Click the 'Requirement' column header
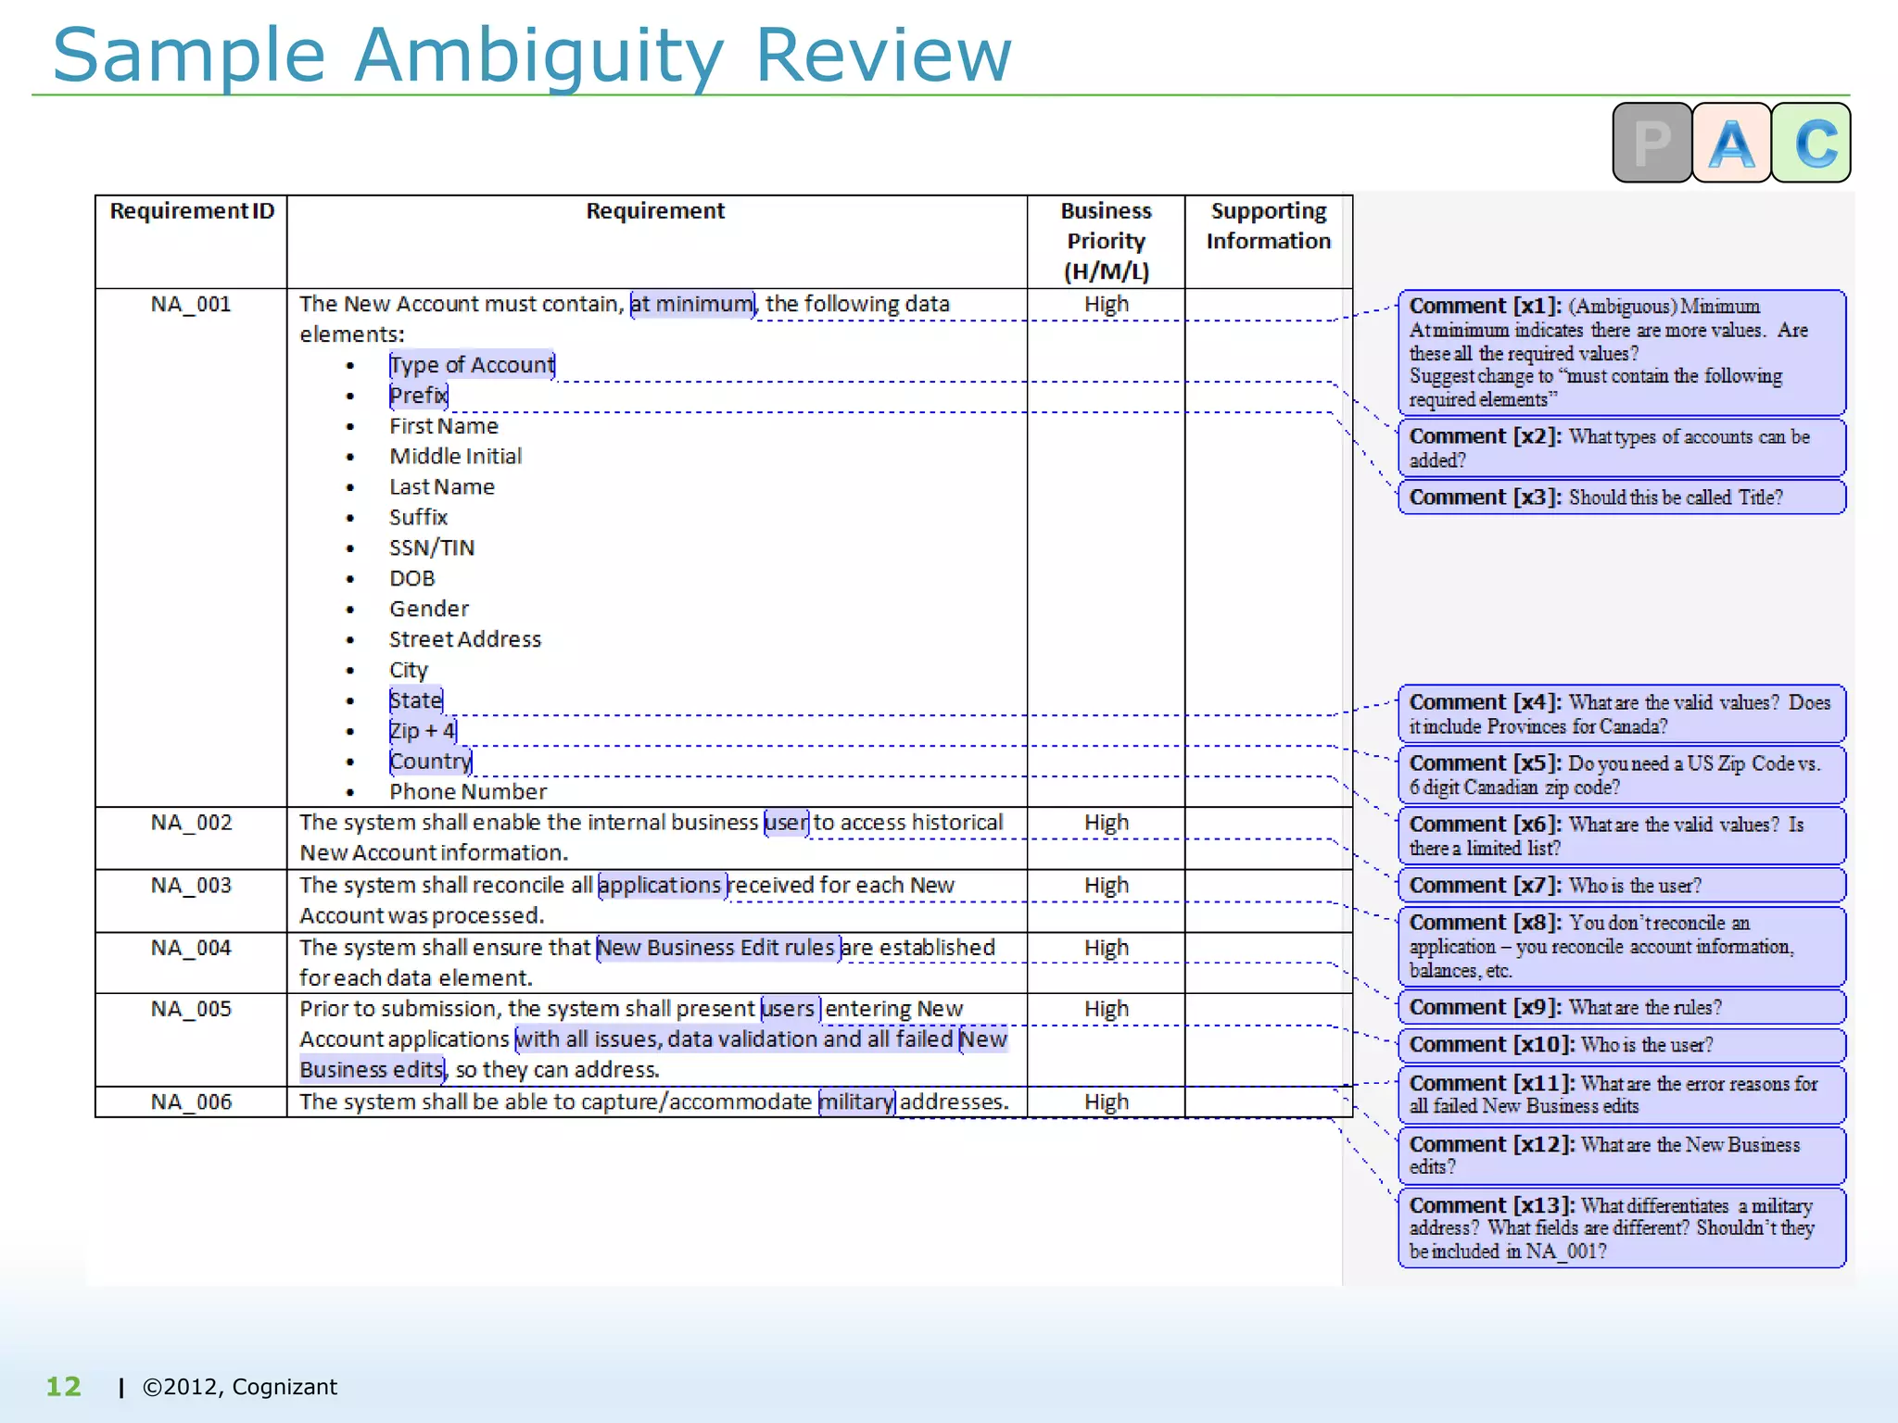 click(655, 211)
